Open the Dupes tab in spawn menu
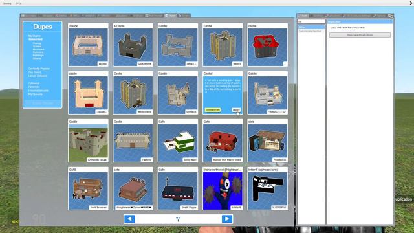 point(170,16)
